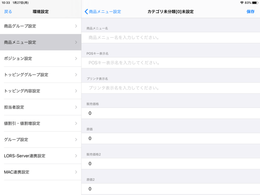Tap the battery status icon

[x=255, y=3]
